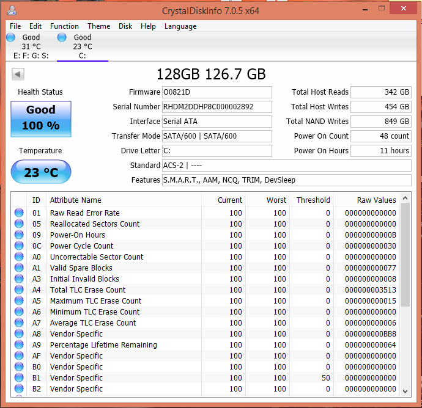The image size is (422, 408).
Task: Click the blue status icon for 31 °C disk
Action: 10,37
